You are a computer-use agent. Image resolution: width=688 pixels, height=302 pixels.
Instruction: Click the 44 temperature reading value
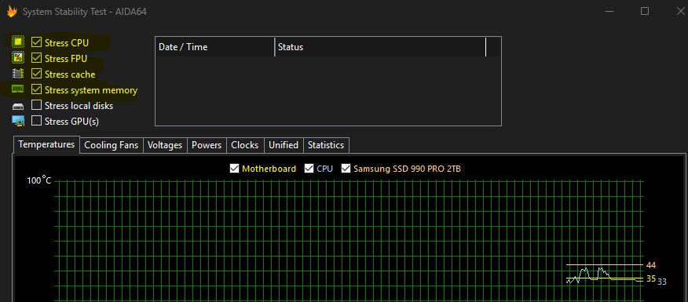point(651,265)
